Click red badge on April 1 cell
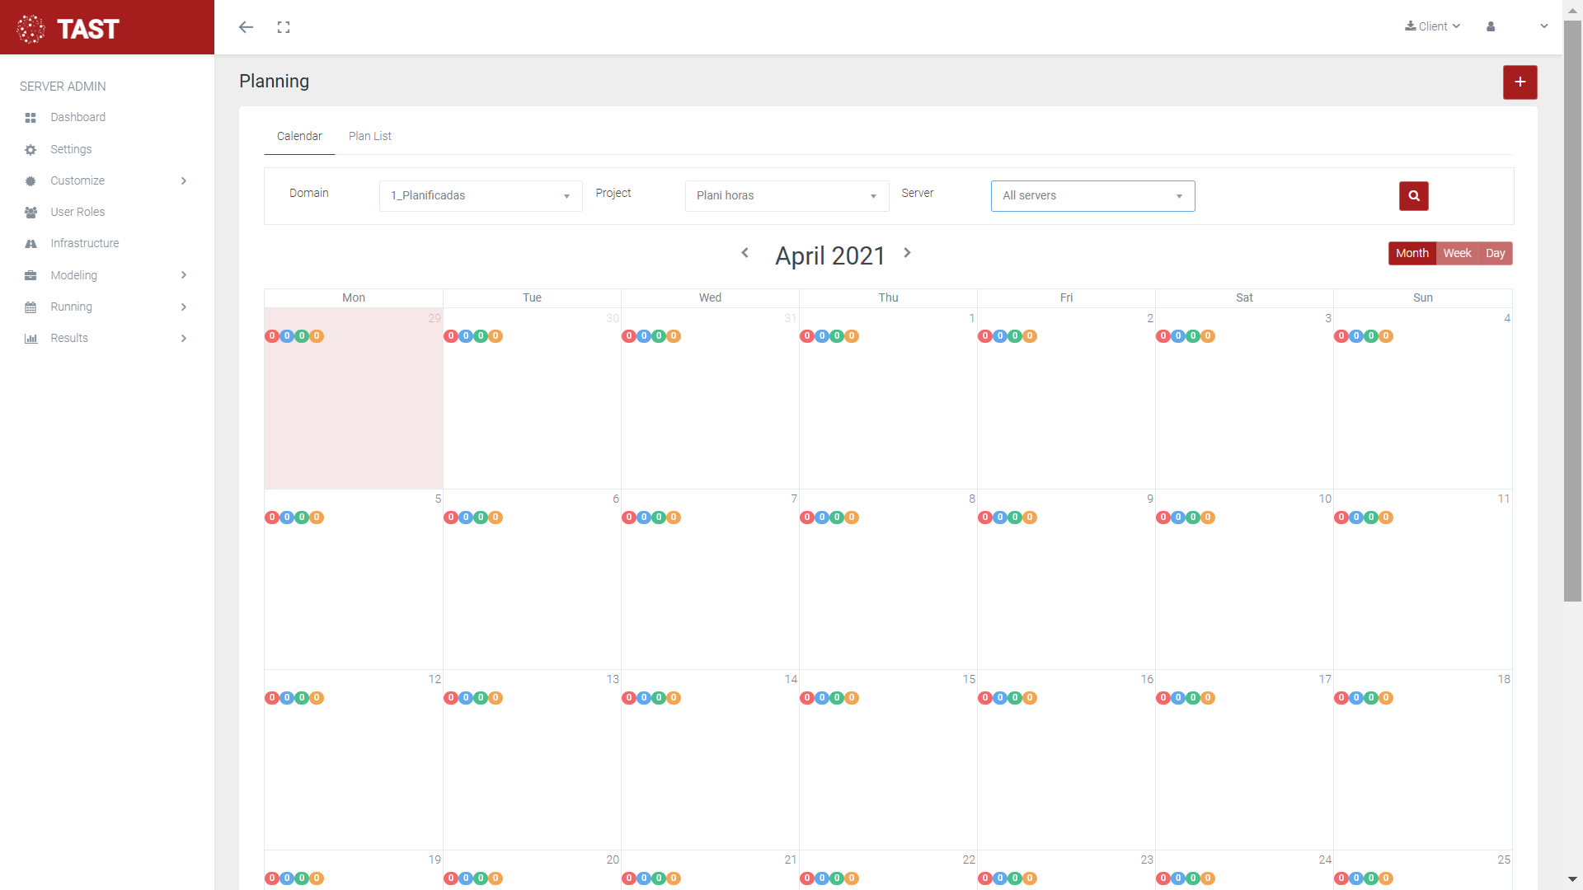1583x890 pixels. point(807,336)
